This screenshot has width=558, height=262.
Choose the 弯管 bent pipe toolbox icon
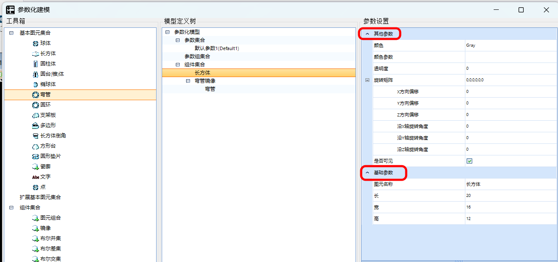point(36,95)
